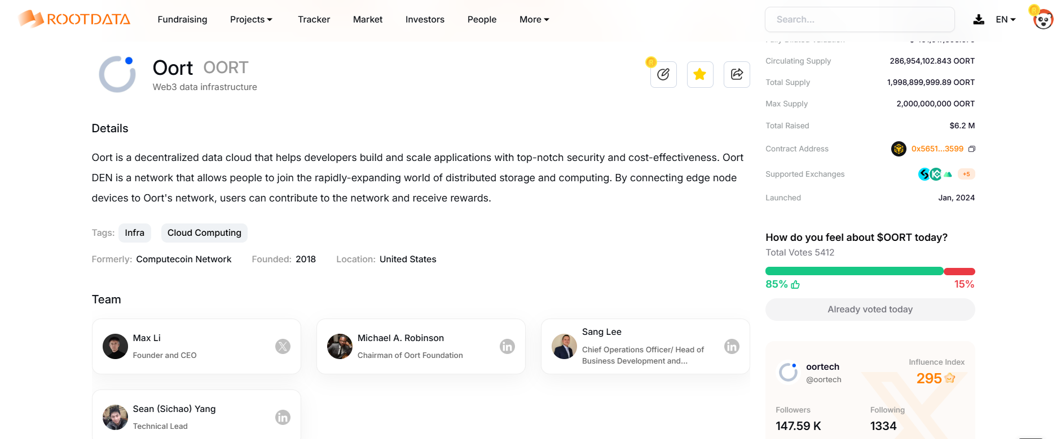The height and width of the screenshot is (439, 1061).
Task: Click the Computecoin Network former name
Action: (184, 259)
